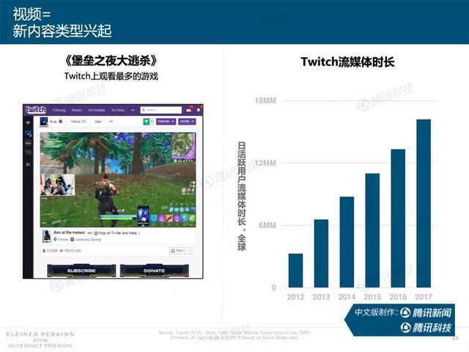Click the Source note at slide bottom
The image size is (469, 352).
click(x=234, y=335)
